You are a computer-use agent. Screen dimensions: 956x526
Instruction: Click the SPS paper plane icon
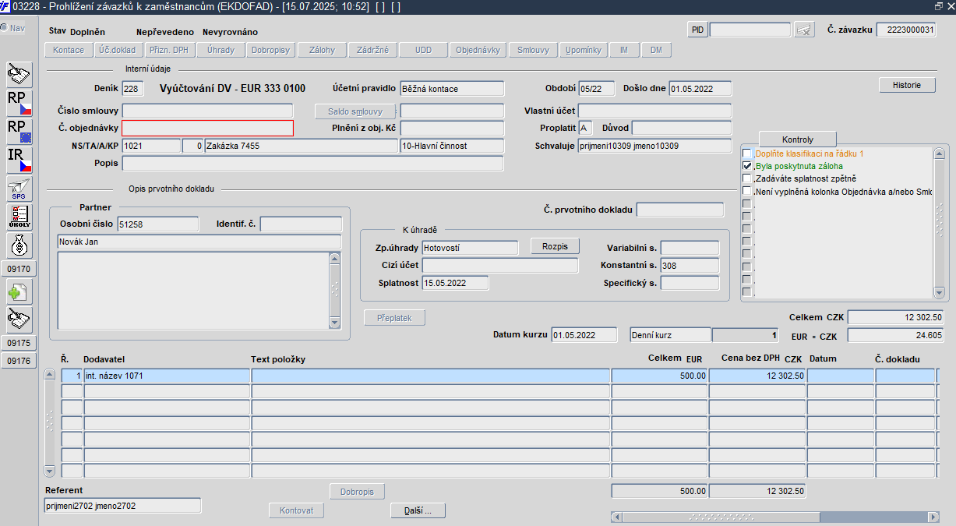click(19, 189)
